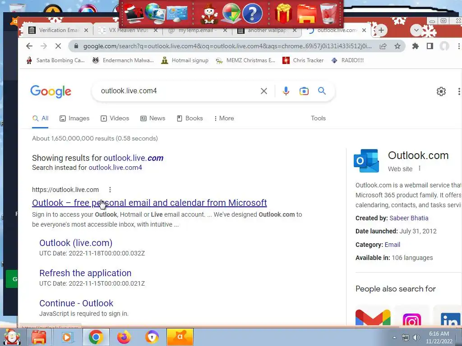
Task: Show hidden icons in system tray
Action: pos(394,337)
